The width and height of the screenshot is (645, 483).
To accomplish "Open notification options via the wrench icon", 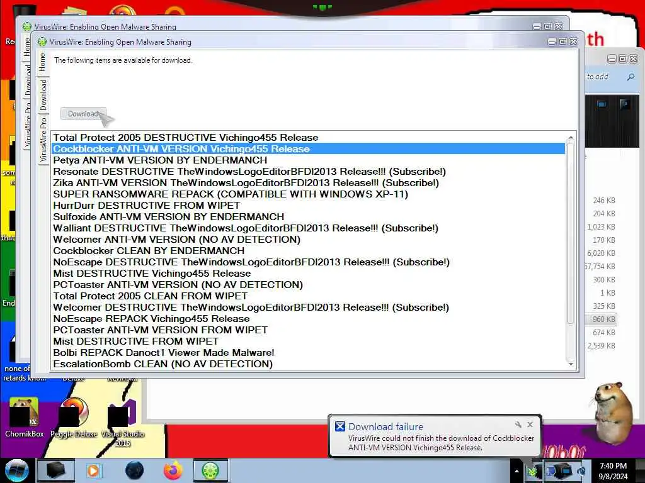I will pos(518,425).
